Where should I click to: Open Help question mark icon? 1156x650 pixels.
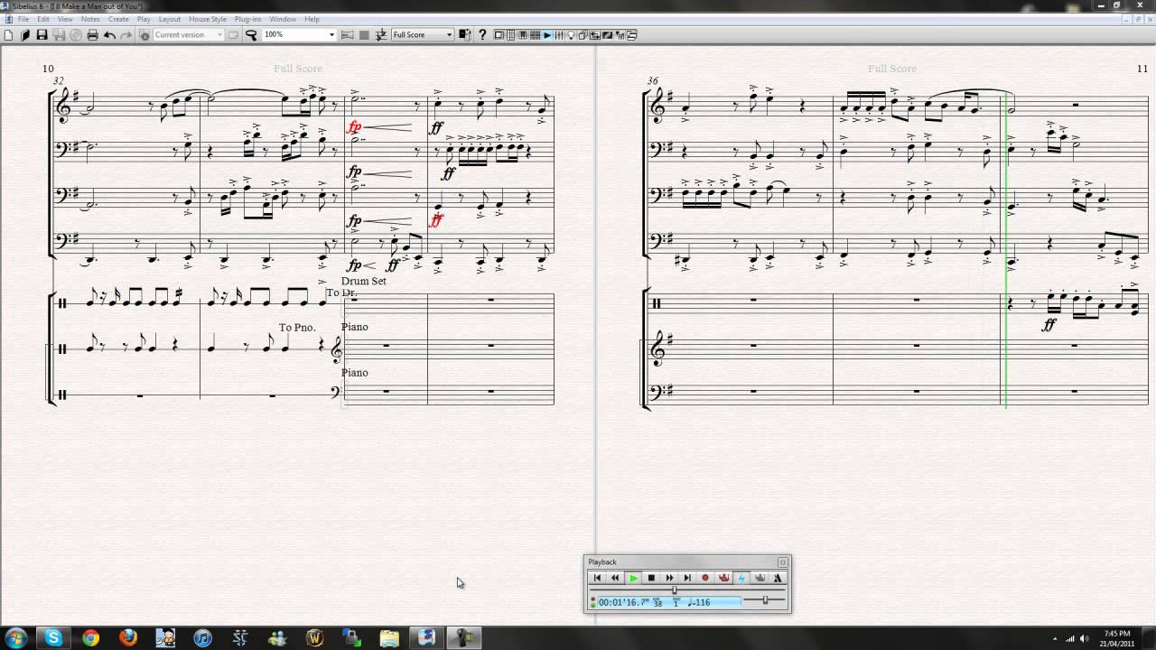[x=482, y=35]
